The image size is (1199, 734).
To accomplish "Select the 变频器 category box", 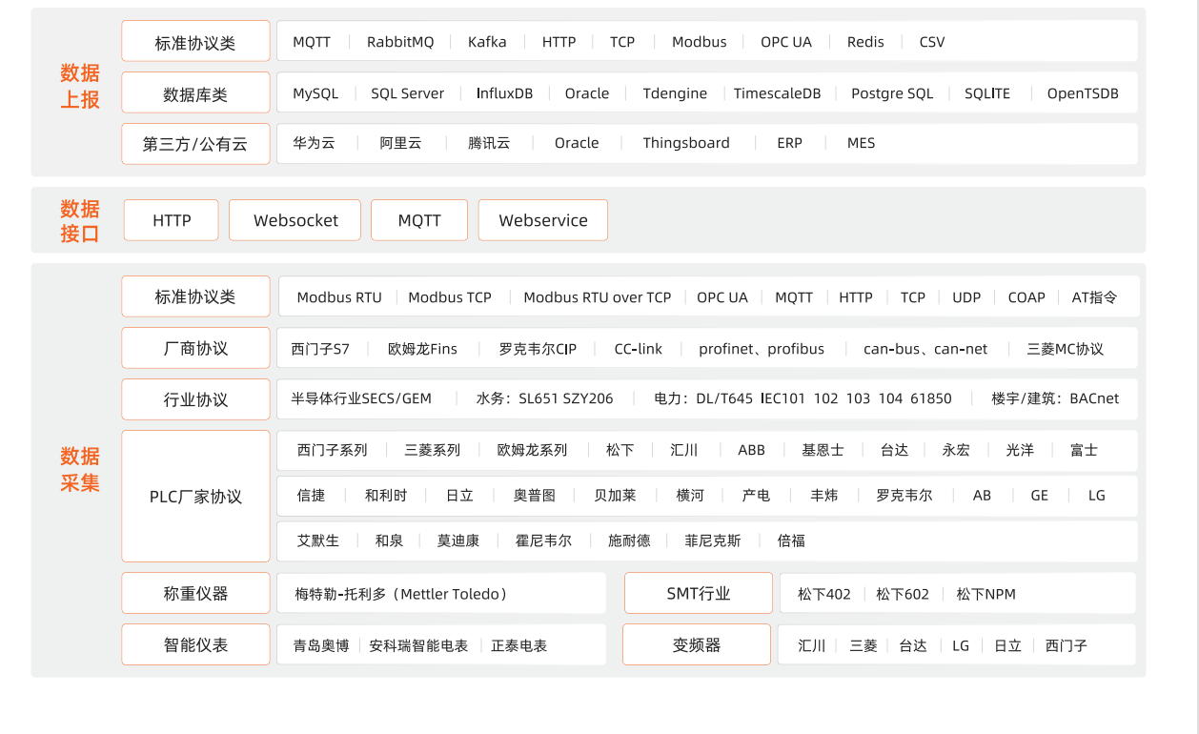I will (697, 644).
